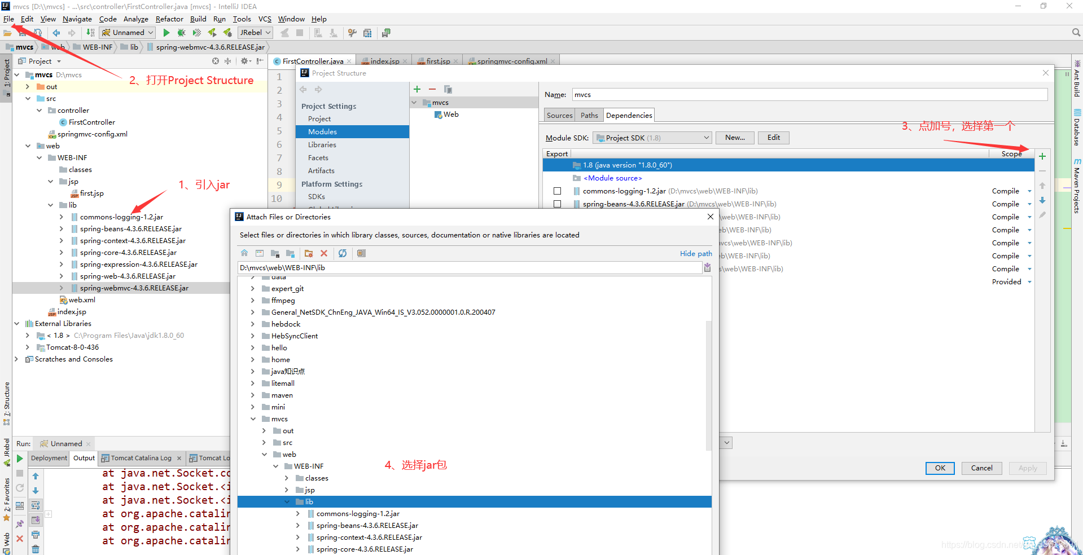Select Web facet under mvcs module

point(451,114)
